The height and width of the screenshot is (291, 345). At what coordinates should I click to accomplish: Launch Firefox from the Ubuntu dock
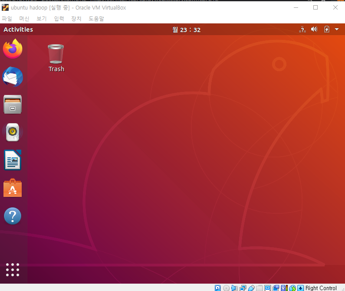[13, 49]
